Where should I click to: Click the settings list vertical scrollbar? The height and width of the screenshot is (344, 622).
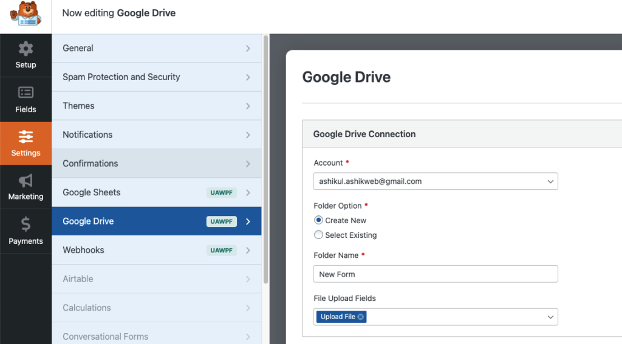click(265, 158)
